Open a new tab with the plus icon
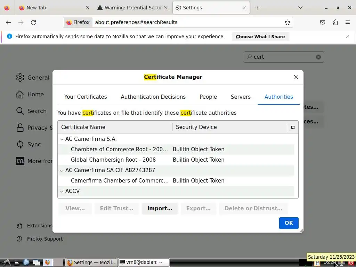The width and height of the screenshot is (356, 267). click(257, 8)
